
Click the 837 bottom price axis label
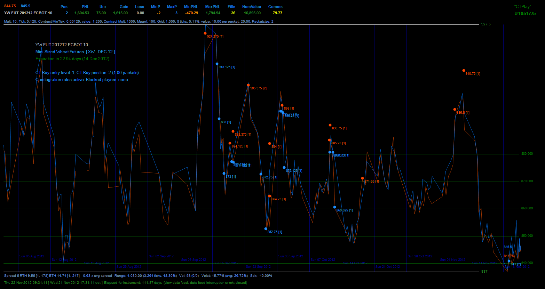click(x=484, y=271)
